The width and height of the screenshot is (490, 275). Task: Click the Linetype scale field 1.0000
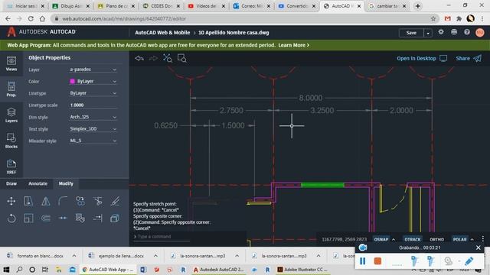click(x=93, y=105)
